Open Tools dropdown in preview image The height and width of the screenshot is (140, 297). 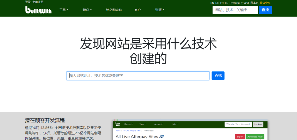(142, 124)
